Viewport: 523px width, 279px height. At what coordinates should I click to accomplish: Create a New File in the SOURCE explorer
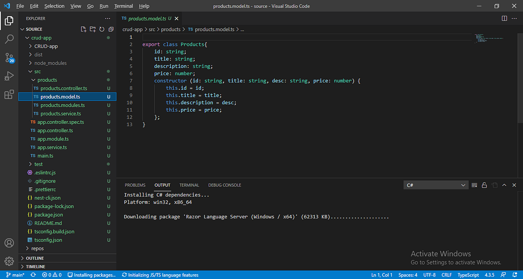click(x=83, y=29)
